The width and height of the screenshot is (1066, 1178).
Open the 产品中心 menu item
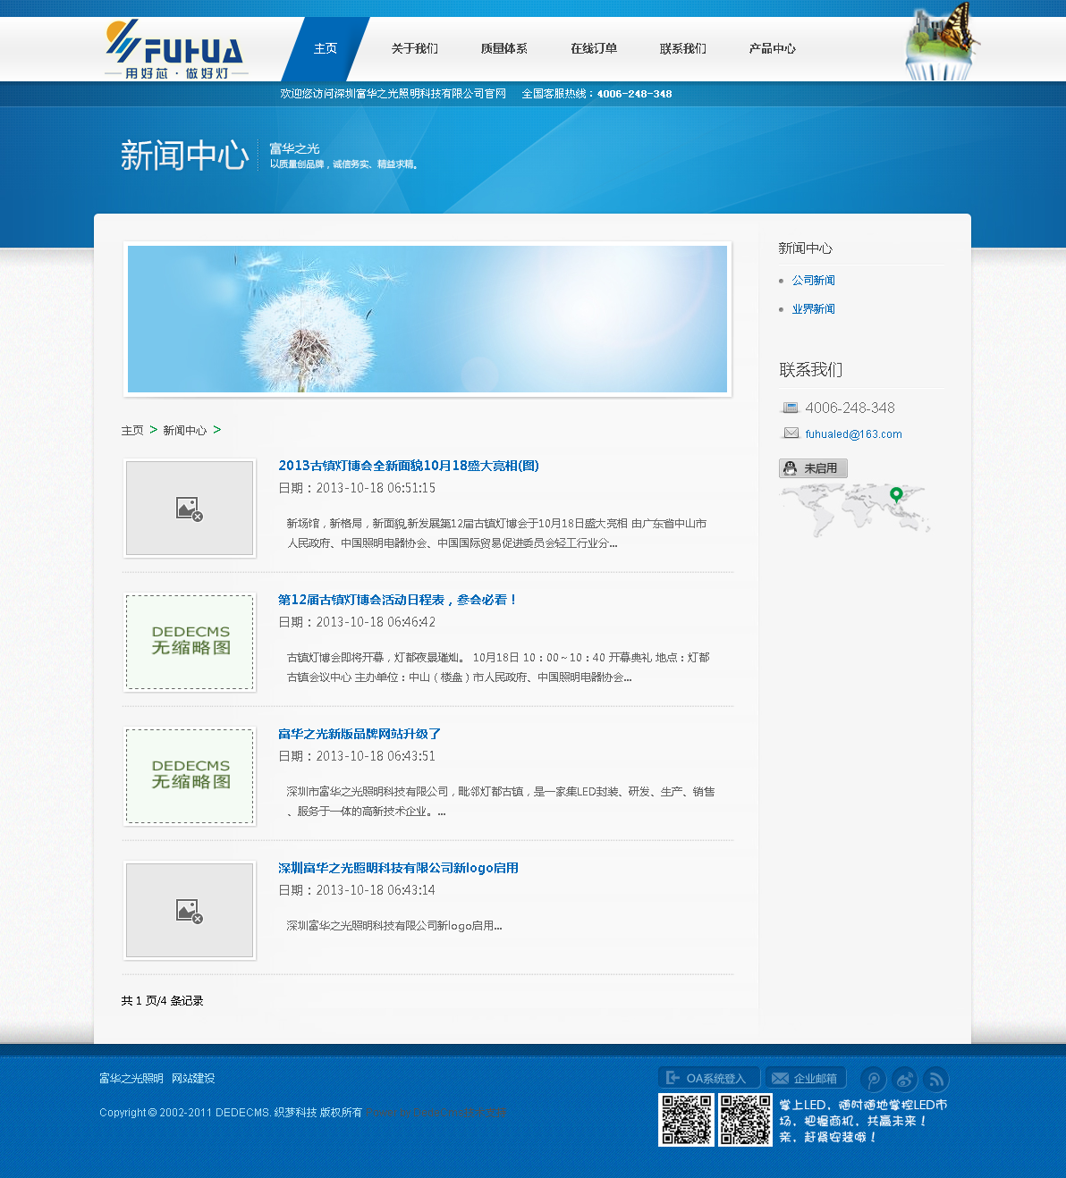[772, 49]
